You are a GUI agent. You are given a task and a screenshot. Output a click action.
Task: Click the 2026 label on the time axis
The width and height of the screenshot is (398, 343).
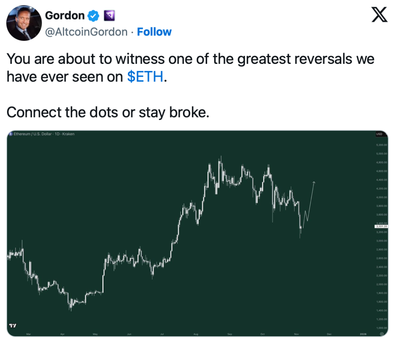coord(363,334)
